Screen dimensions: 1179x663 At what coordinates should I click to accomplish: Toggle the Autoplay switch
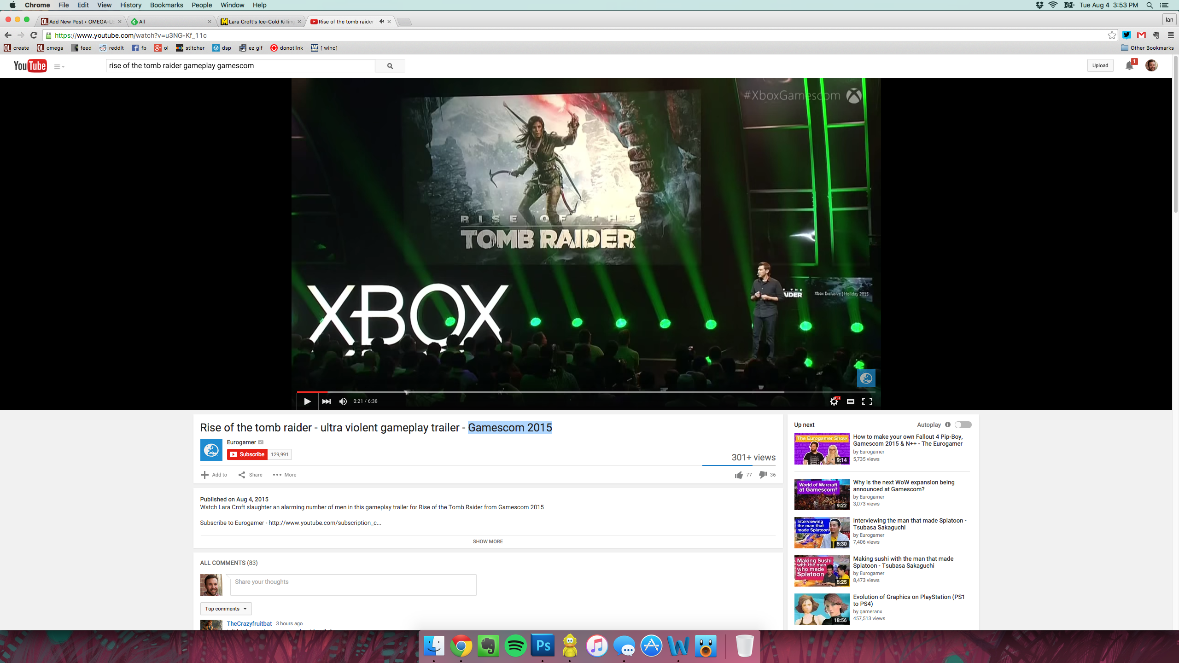(963, 425)
